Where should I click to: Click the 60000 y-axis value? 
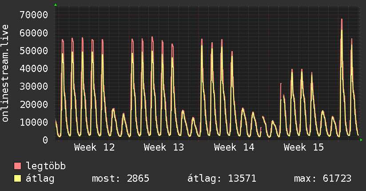point(34,33)
